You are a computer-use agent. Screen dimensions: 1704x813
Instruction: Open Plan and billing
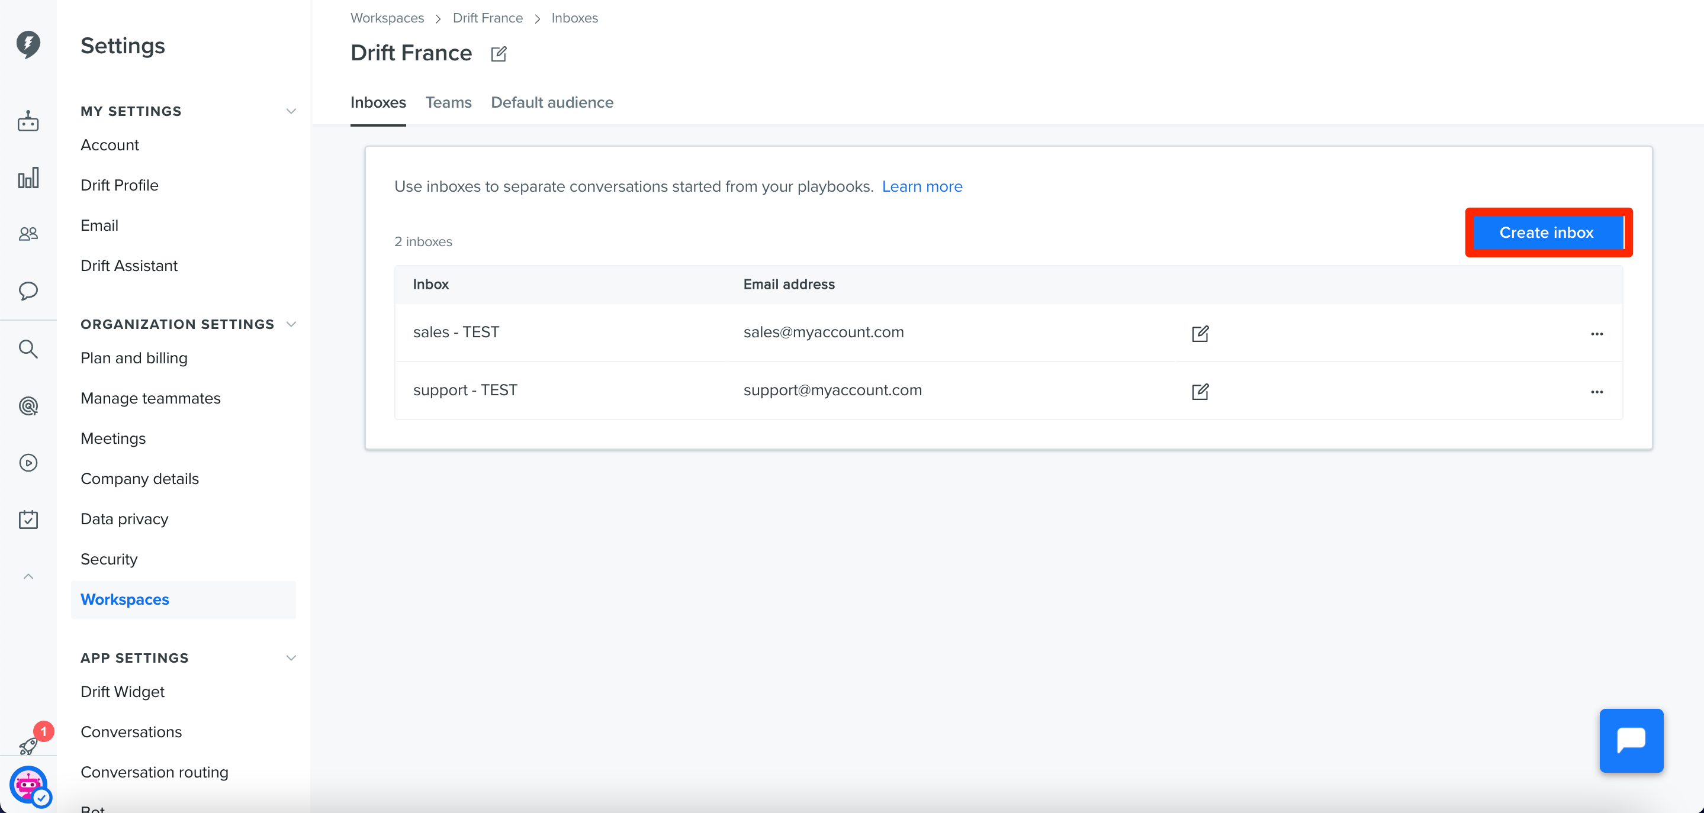coord(134,358)
